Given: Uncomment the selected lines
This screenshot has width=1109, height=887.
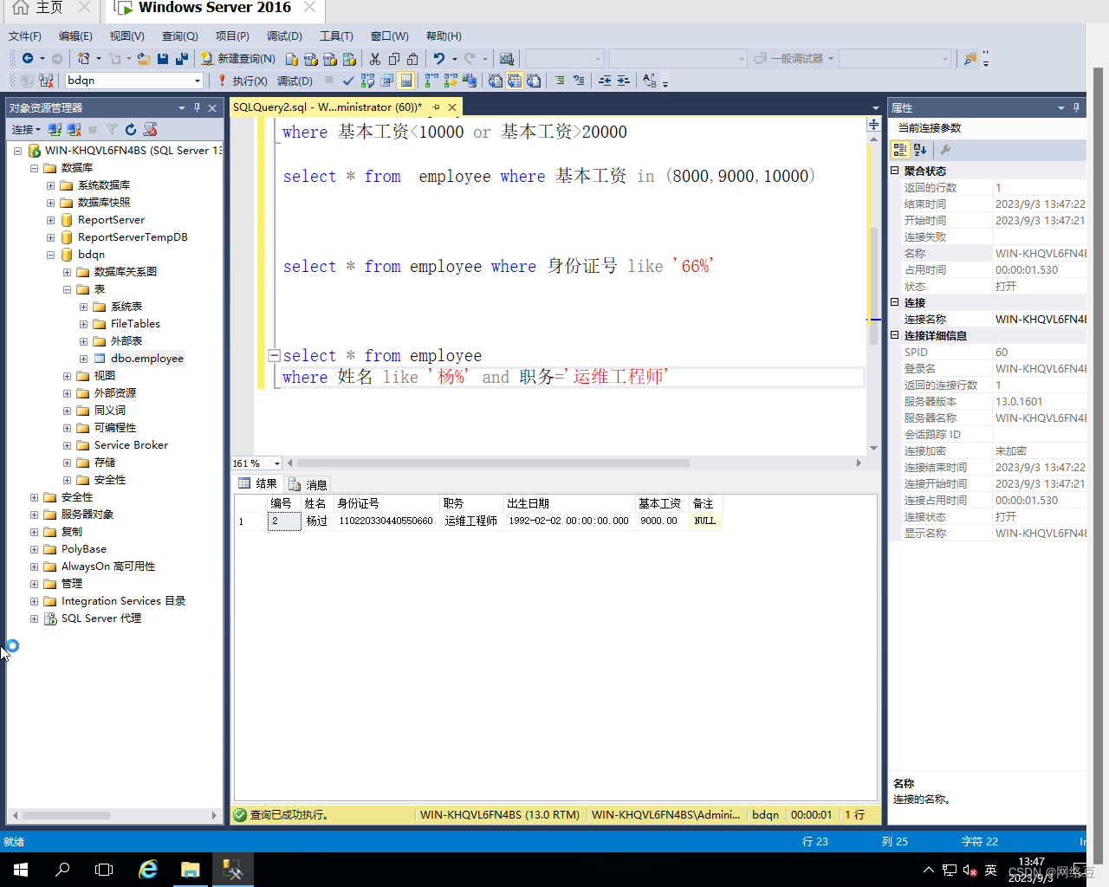Looking at the screenshot, I should click(579, 81).
